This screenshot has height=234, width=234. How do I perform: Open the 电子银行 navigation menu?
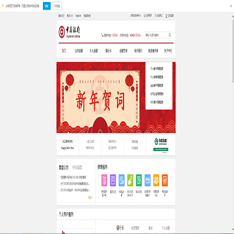[x=138, y=51]
